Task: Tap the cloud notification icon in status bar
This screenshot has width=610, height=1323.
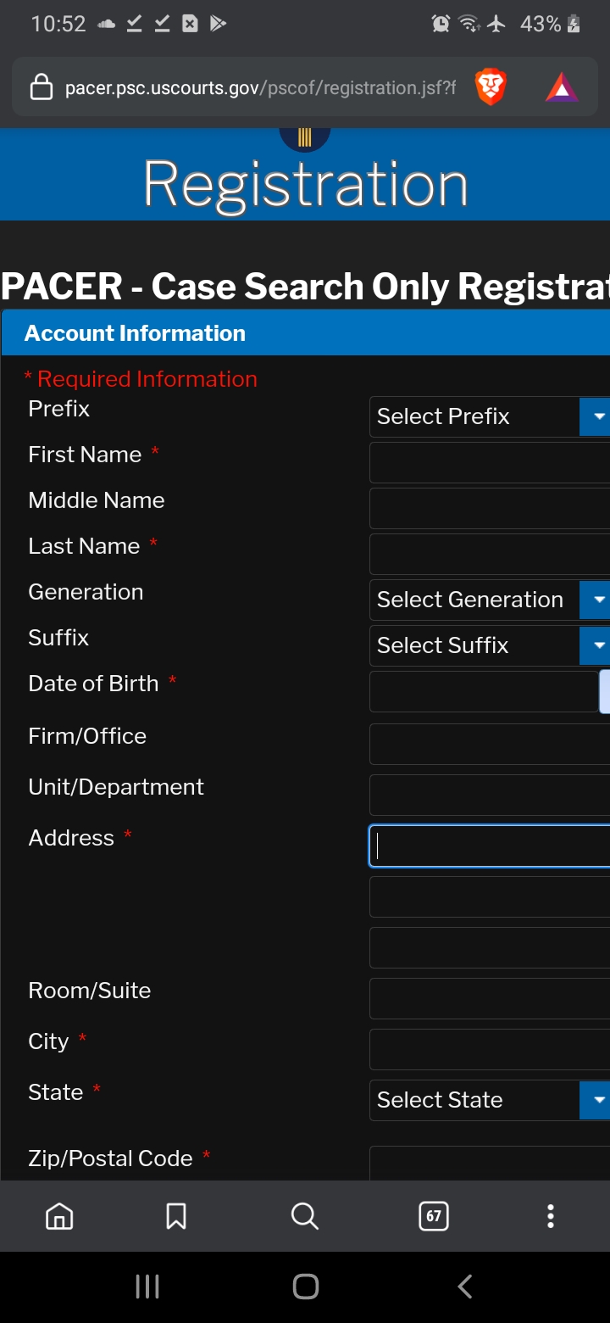Action: (x=106, y=24)
